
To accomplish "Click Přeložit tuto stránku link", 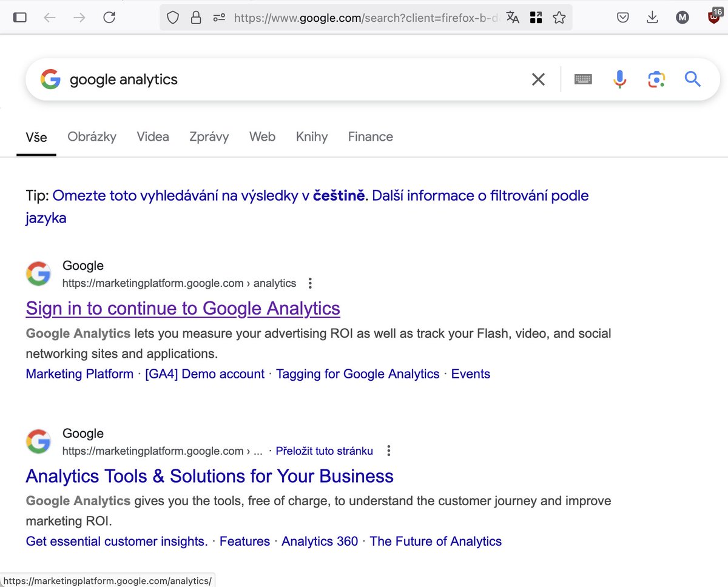I will 325,451.
